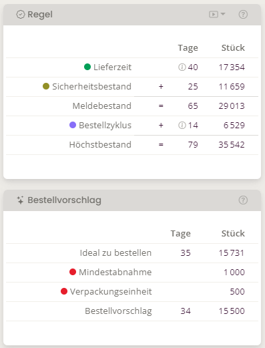Click the Bestellvorschlag quantity 15 500
The width and height of the screenshot is (265, 348).
232,311
